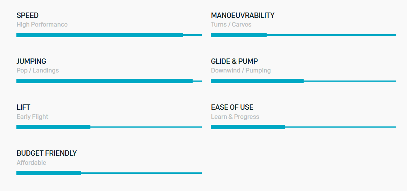Select the EASE OF USE heading

tap(232, 107)
